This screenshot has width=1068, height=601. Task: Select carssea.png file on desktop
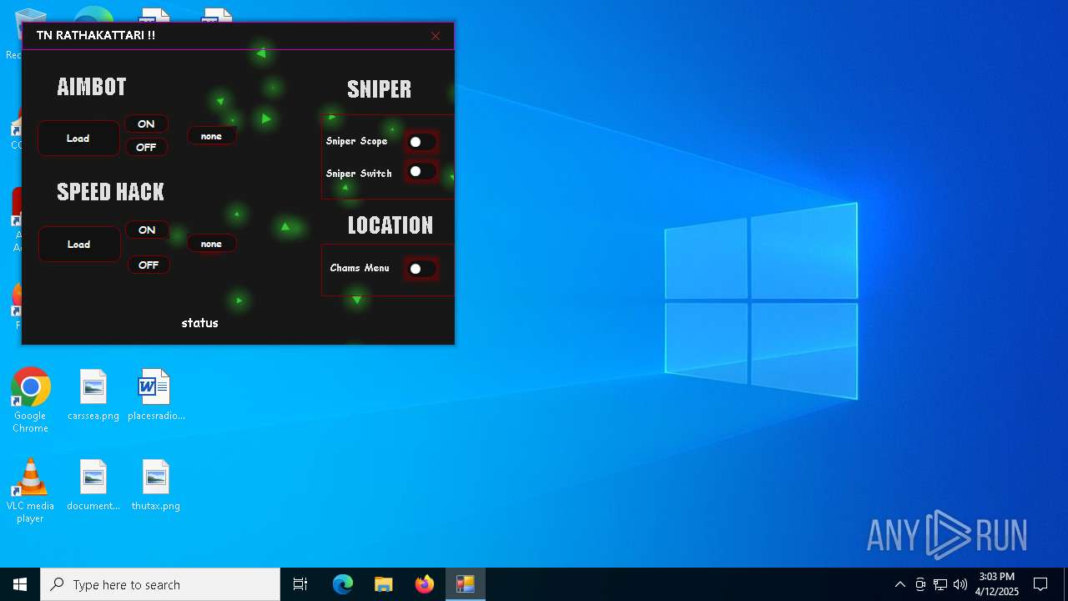tap(93, 396)
